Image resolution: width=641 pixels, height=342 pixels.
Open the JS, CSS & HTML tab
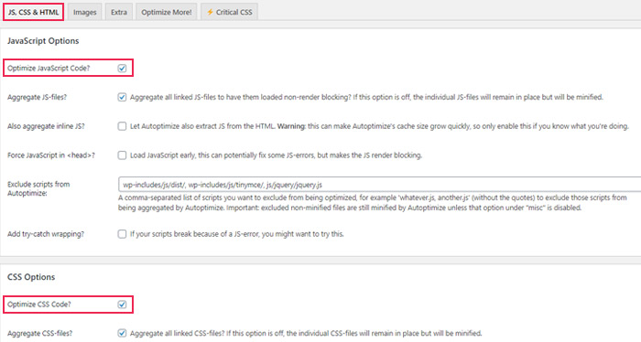click(x=34, y=12)
